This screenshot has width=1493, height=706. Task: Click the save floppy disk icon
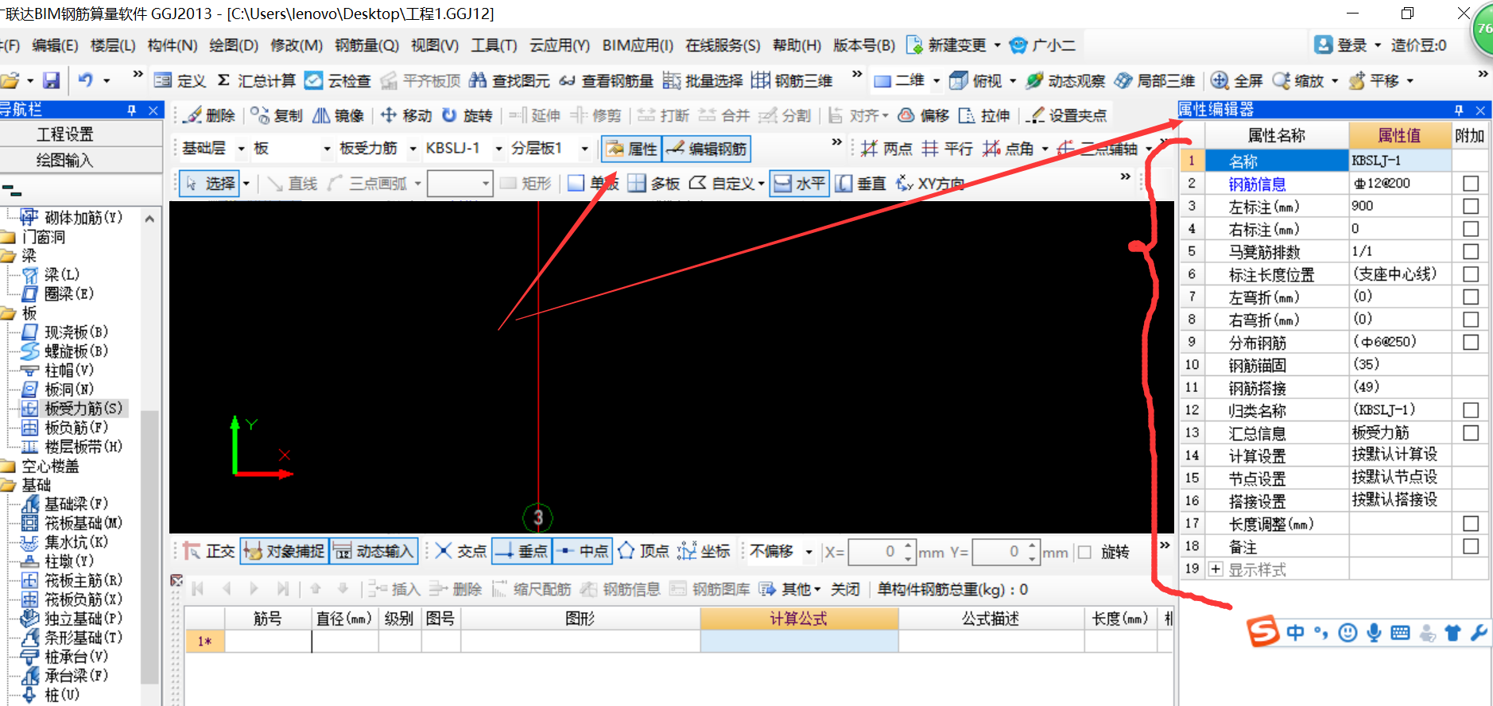point(52,80)
